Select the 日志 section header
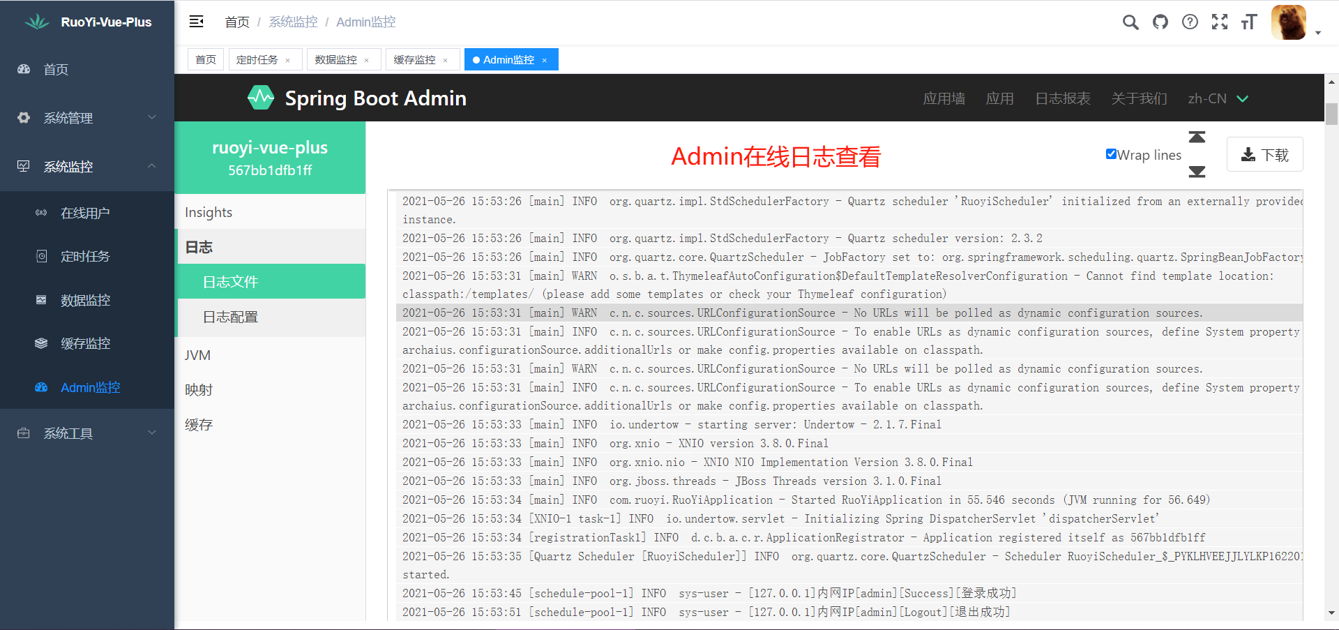Viewport: 1339px width, 630px height. click(x=270, y=247)
